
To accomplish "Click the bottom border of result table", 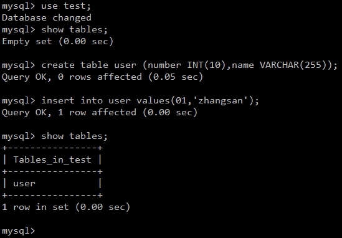I will [52, 195].
